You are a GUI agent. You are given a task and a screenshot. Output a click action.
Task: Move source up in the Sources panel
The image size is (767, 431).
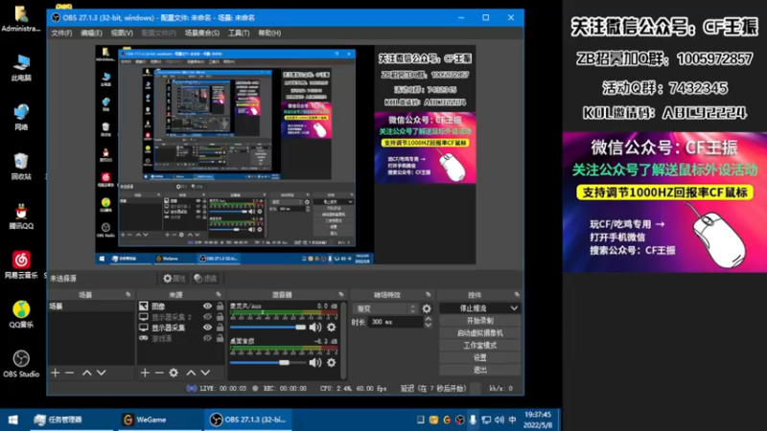pyautogui.click(x=191, y=373)
